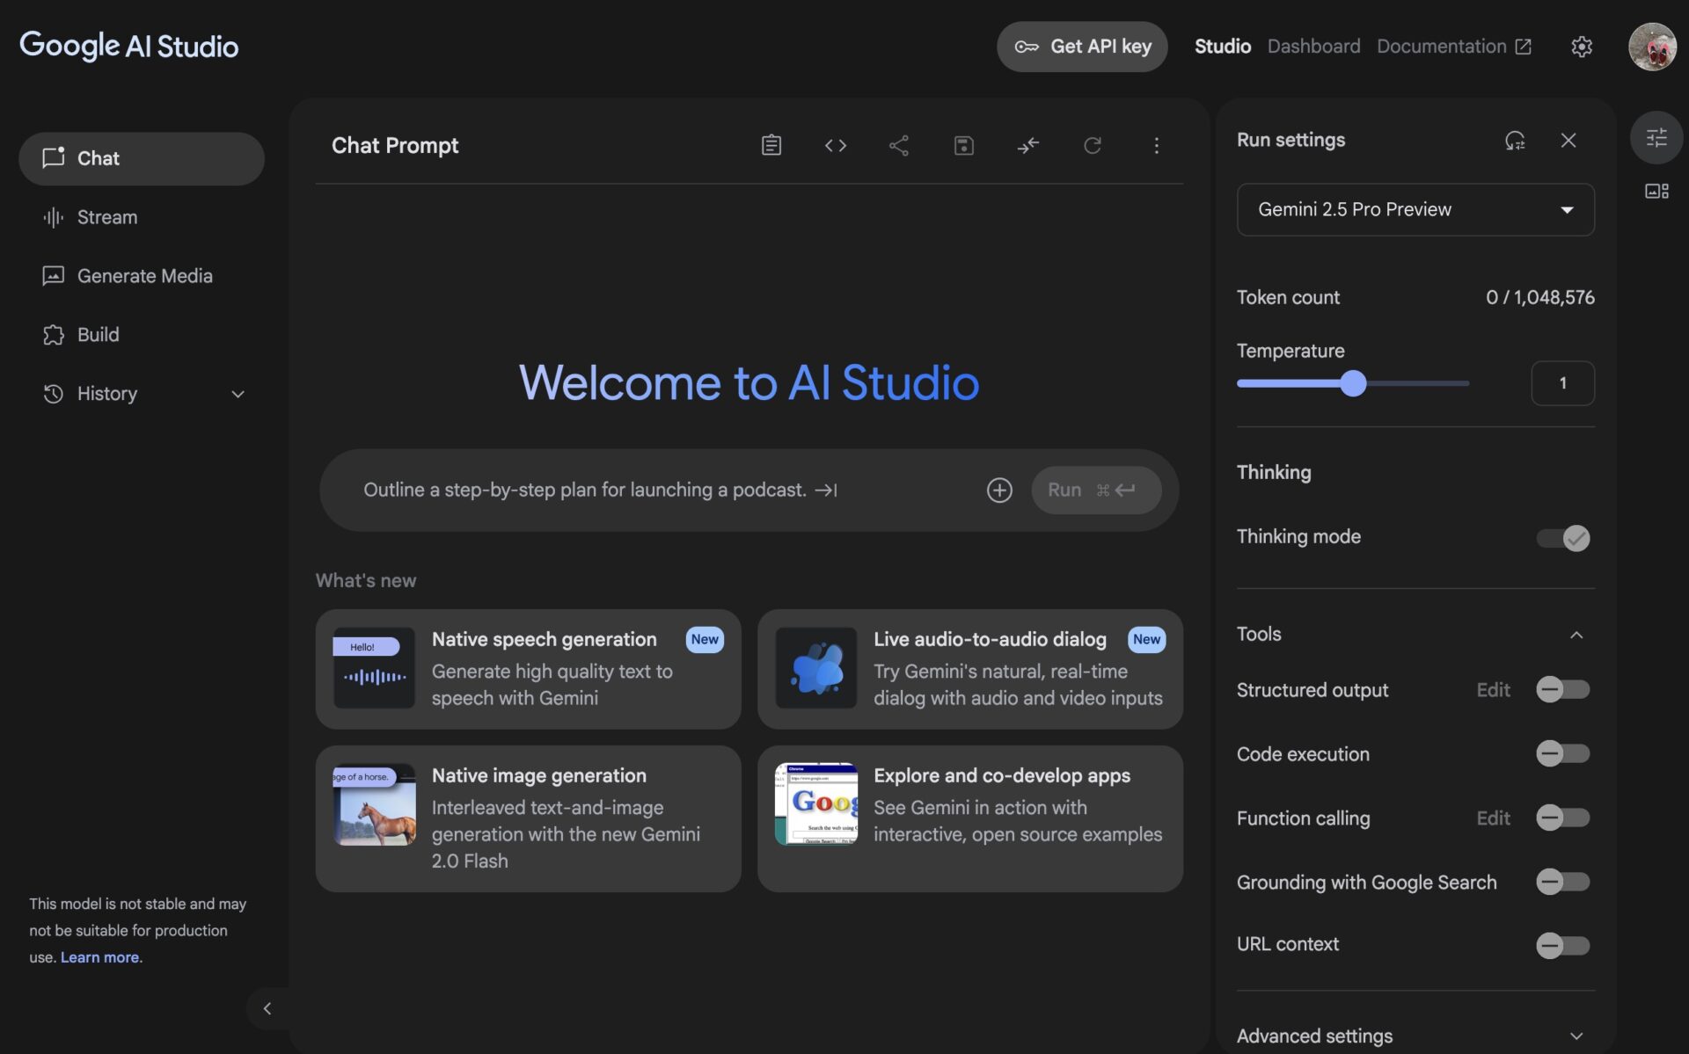The image size is (1689, 1054).
Task: Click the key icon in Get API key
Action: 1027,47
